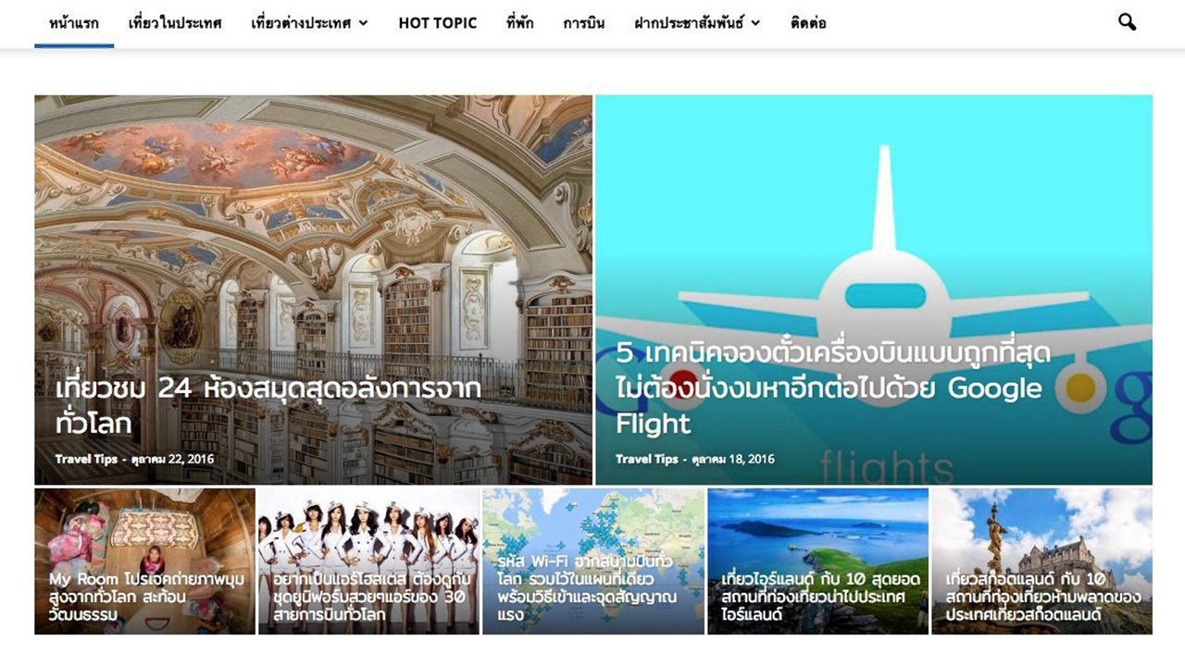Open the ติดต่อ contact page
1185x666 pixels.
pyautogui.click(x=809, y=23)
